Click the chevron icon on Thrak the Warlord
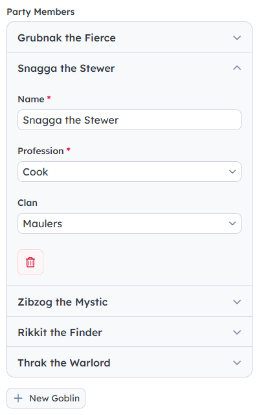 [237, 363]
